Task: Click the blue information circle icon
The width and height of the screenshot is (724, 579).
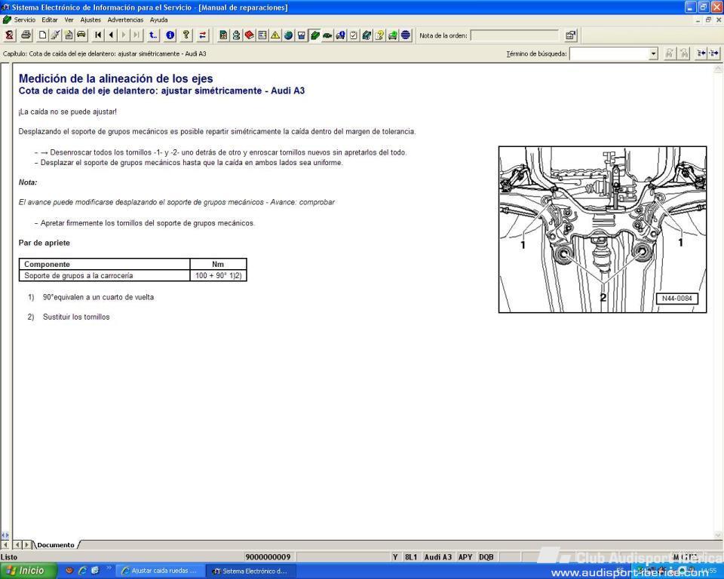Action: pos(170,35)
